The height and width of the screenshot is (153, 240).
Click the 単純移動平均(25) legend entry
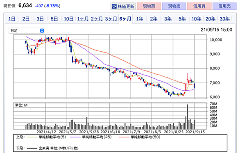coord(91,137)
